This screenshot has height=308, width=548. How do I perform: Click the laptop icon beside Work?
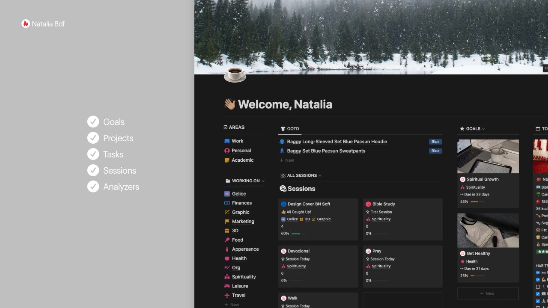(227, 141)
